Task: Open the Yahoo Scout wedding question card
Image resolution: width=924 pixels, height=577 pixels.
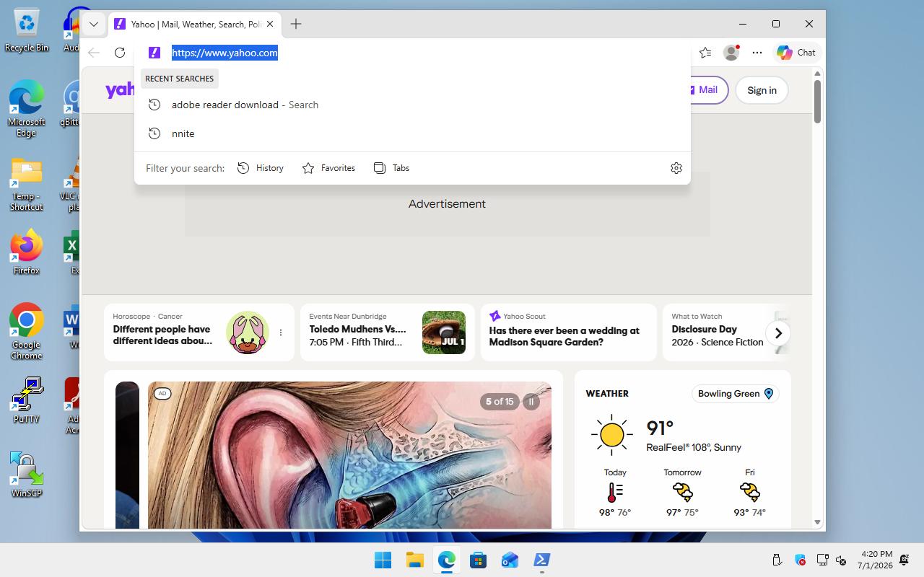Action: 569,332
